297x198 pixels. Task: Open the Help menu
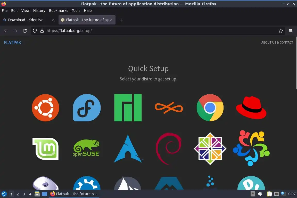[x=88, y=11]
